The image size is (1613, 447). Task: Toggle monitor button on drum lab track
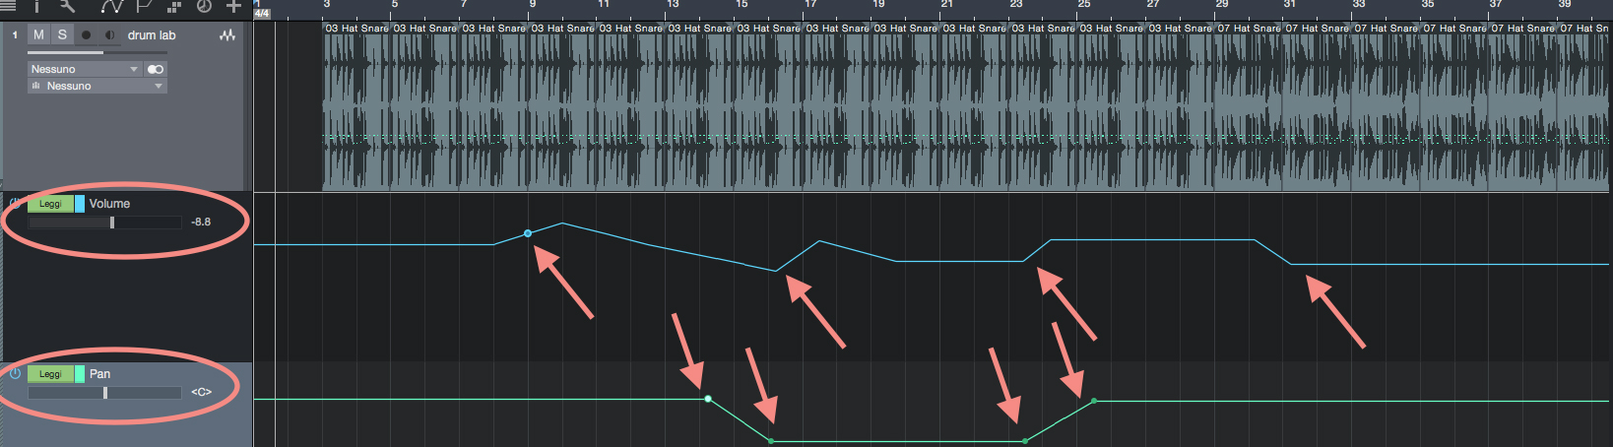tap(109, 35)
